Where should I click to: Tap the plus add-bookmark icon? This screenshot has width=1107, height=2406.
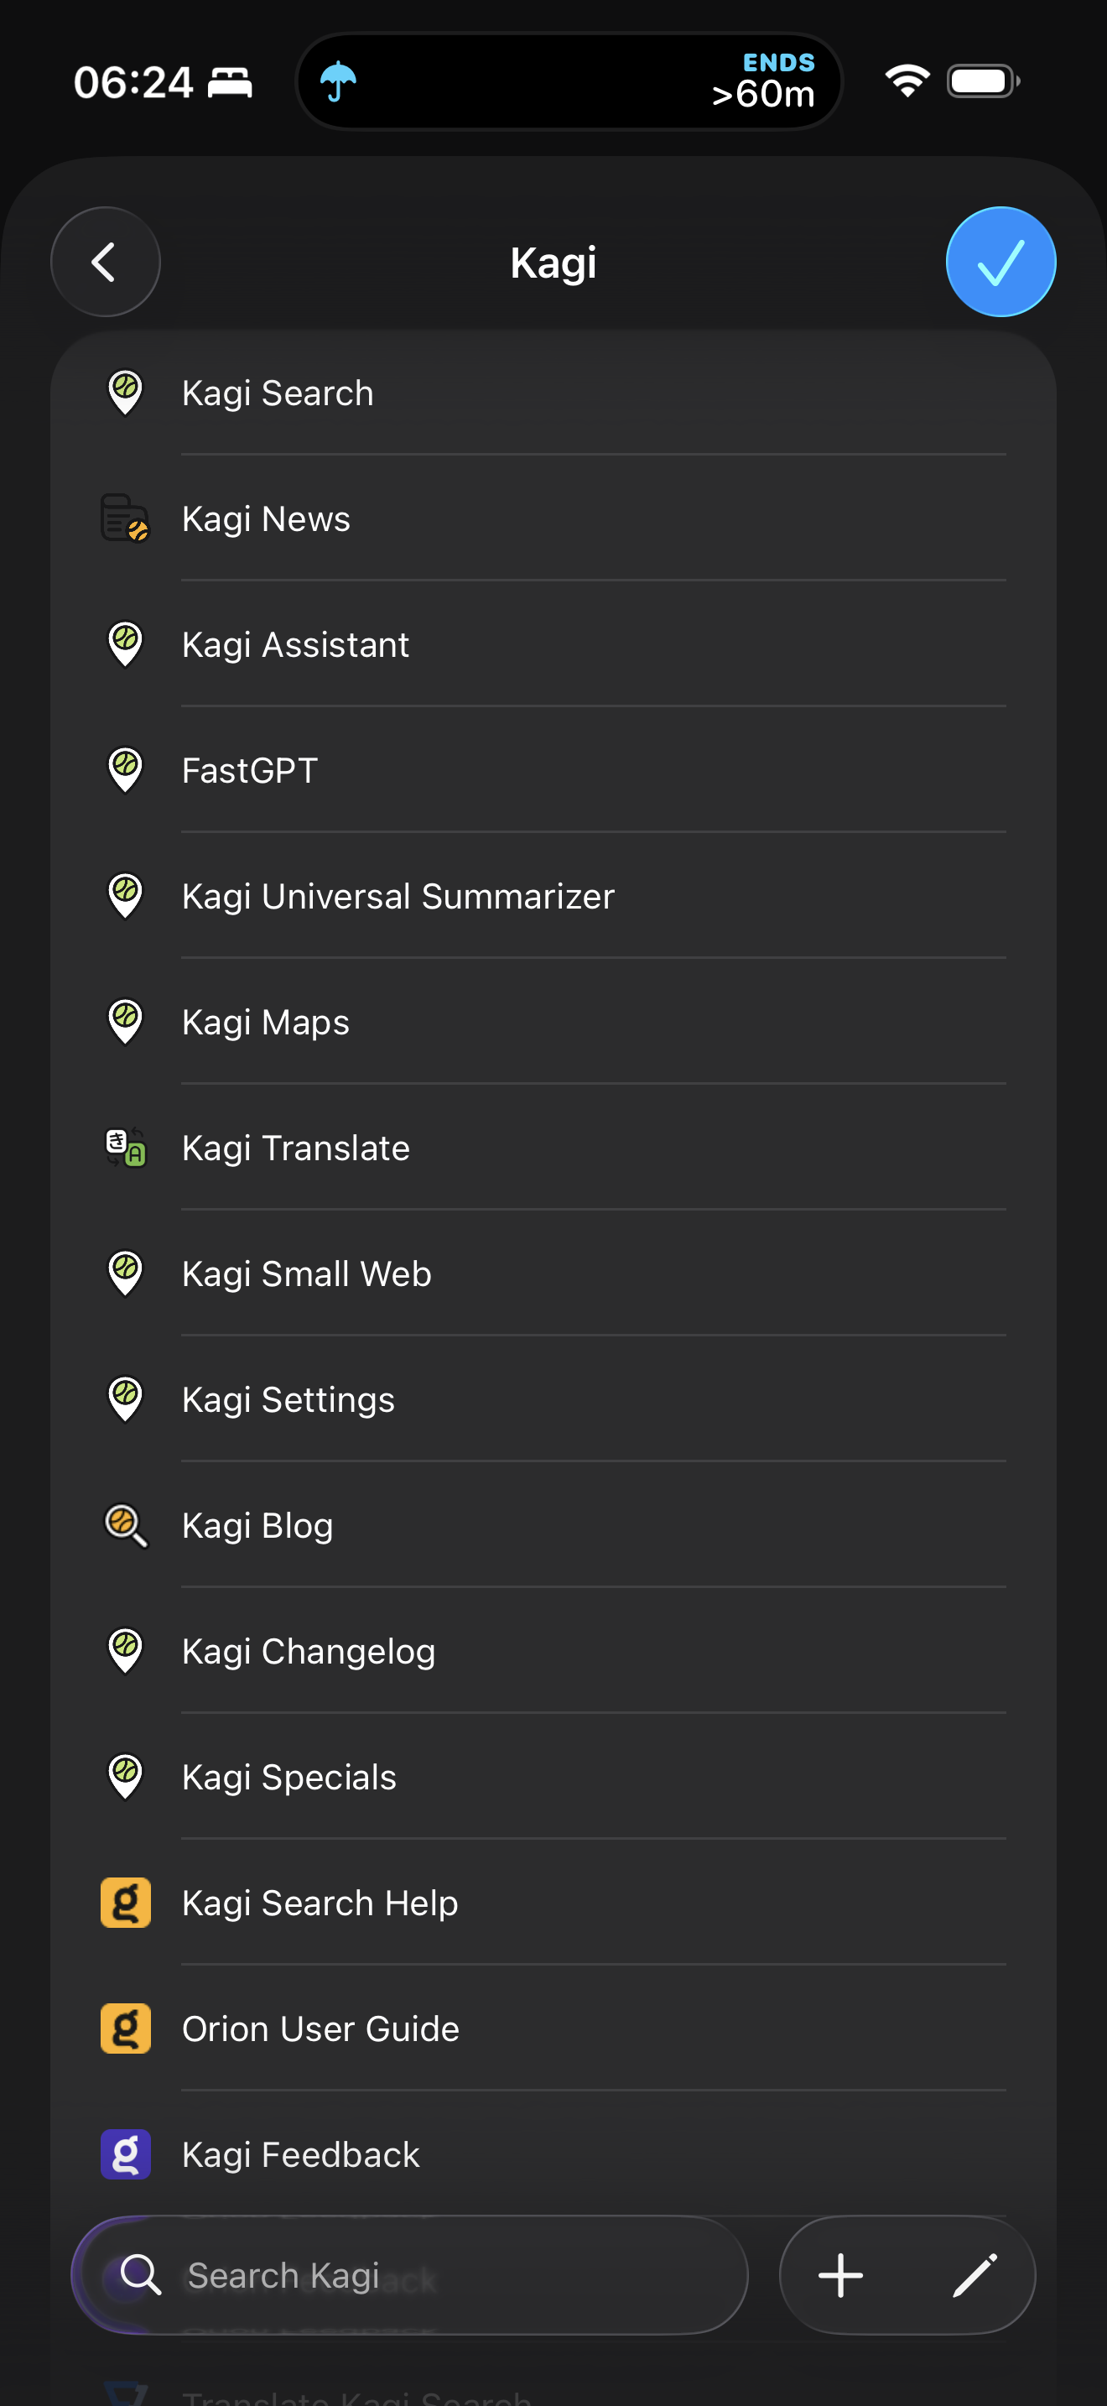(x=840, y=2275)
